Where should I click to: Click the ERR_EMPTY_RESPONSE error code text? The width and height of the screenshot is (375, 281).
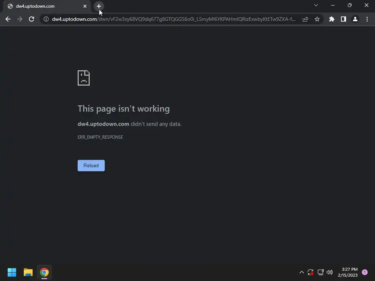click(100, 137)
